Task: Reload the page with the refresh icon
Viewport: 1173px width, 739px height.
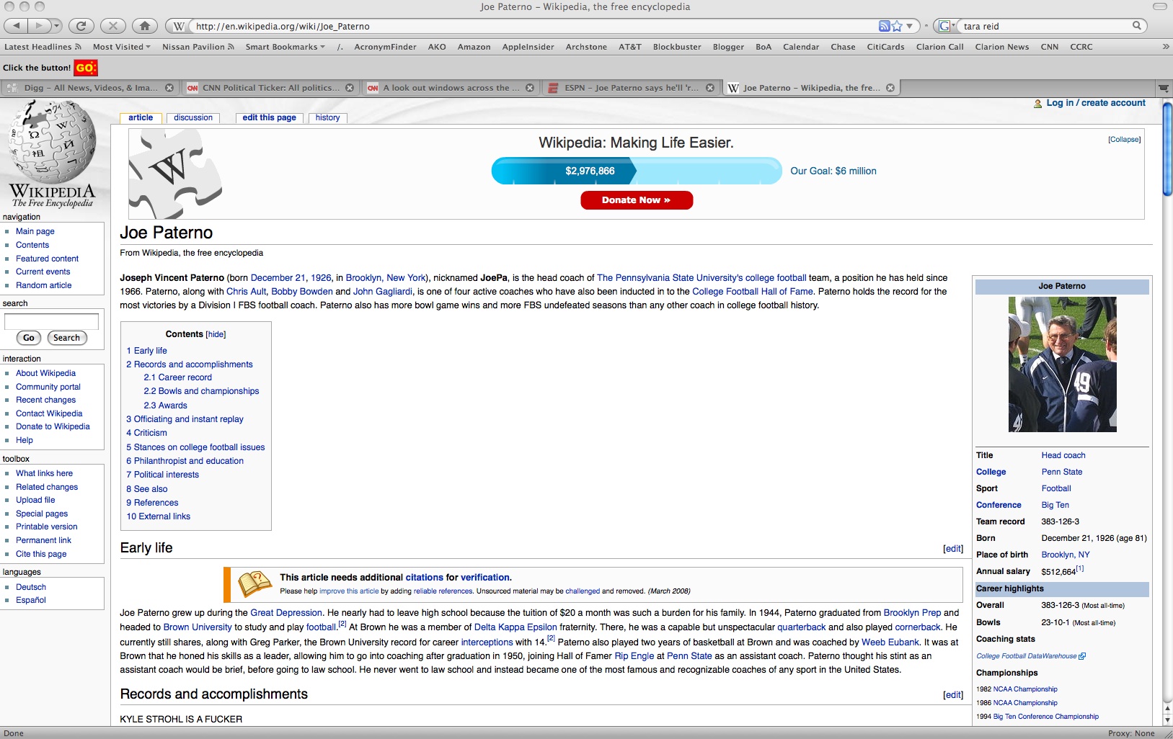Action: pyautogui.click(x=81, y=26)
